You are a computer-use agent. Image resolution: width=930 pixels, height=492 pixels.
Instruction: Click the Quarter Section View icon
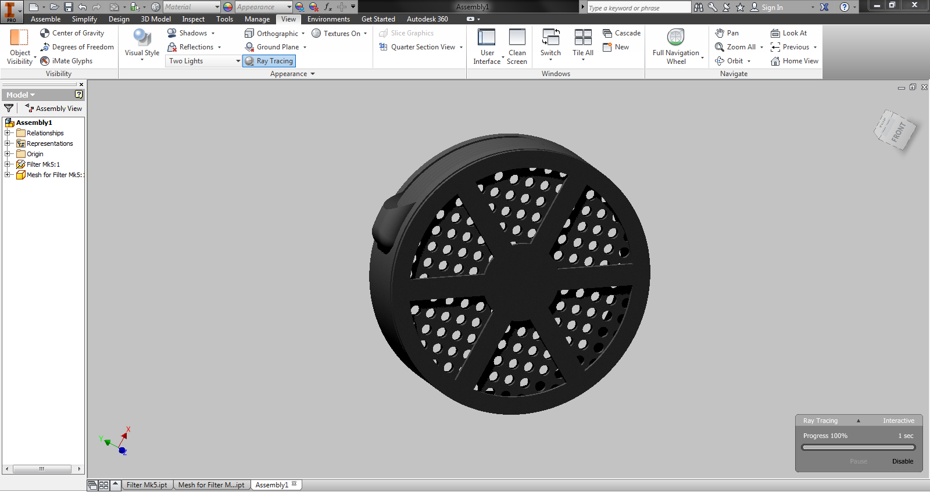[384, 47]
